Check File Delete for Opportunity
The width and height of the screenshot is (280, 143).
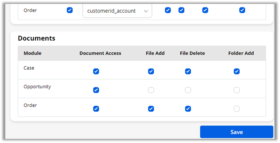(x=188, y=90)
